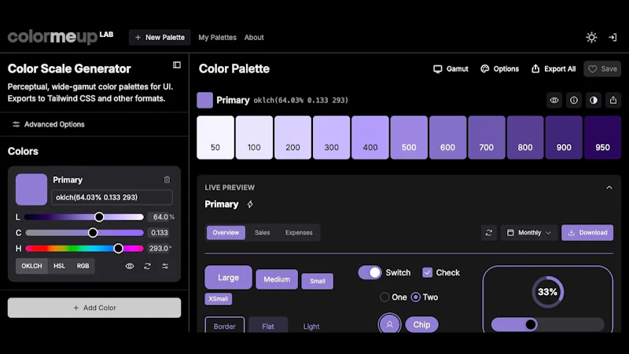Viewport: 629px width, 354px height.
Task: Click the Export All button
Action: 554,69
